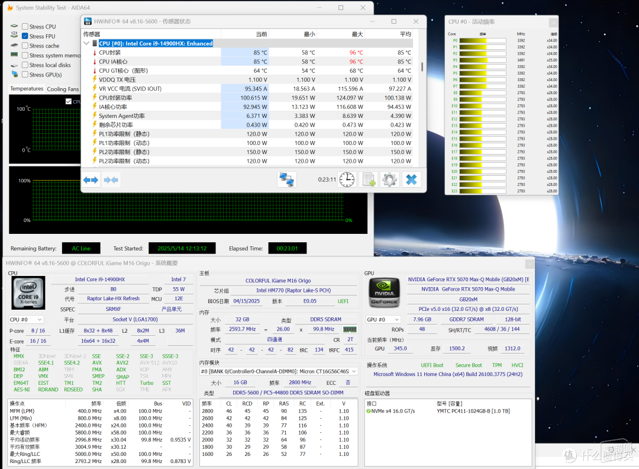Close sensors with the blue X icon
Viewport: 639px width, 469px height.
pos(411,179)
